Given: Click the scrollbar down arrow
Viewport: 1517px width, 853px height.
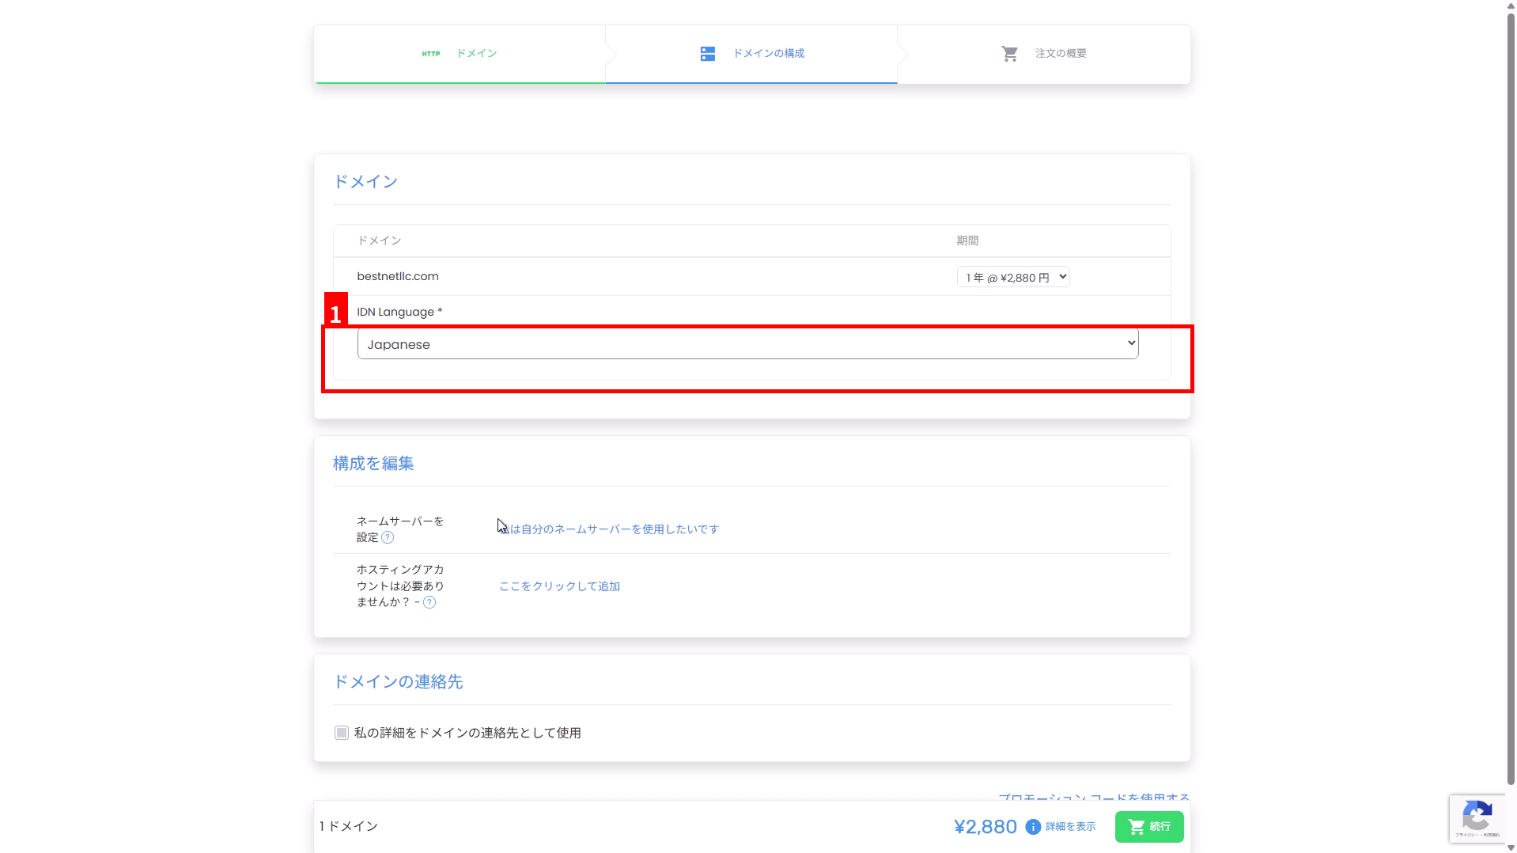Looking at the screenshot, I should tap(1510, 847).
